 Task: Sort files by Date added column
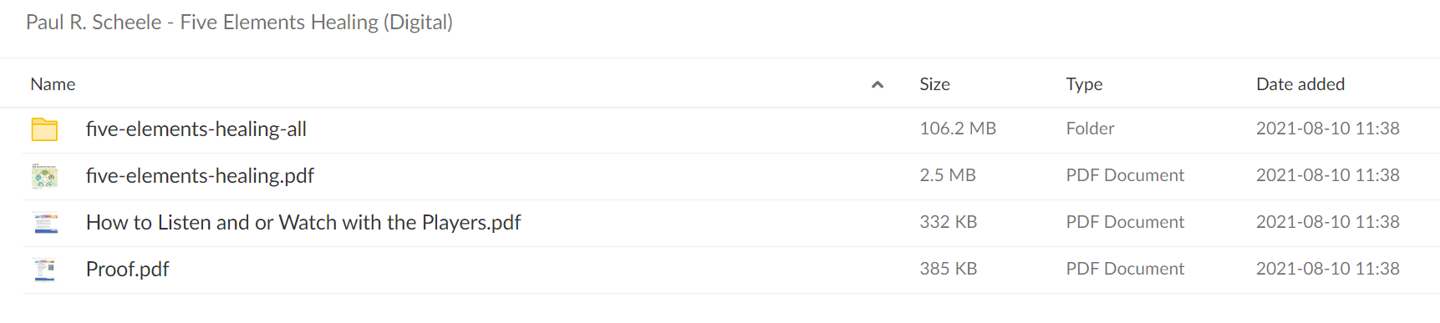coord(1300,84)
